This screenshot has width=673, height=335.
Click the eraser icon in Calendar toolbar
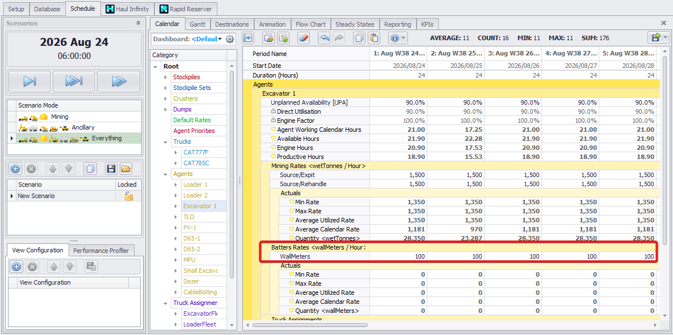(x=303, y=38)
